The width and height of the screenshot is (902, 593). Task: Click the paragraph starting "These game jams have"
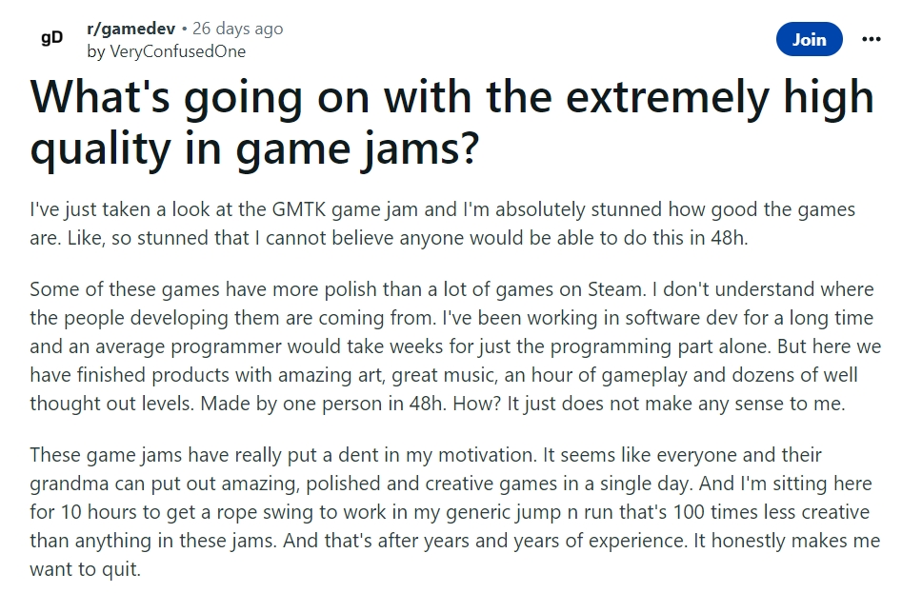(x=455, y=512)
